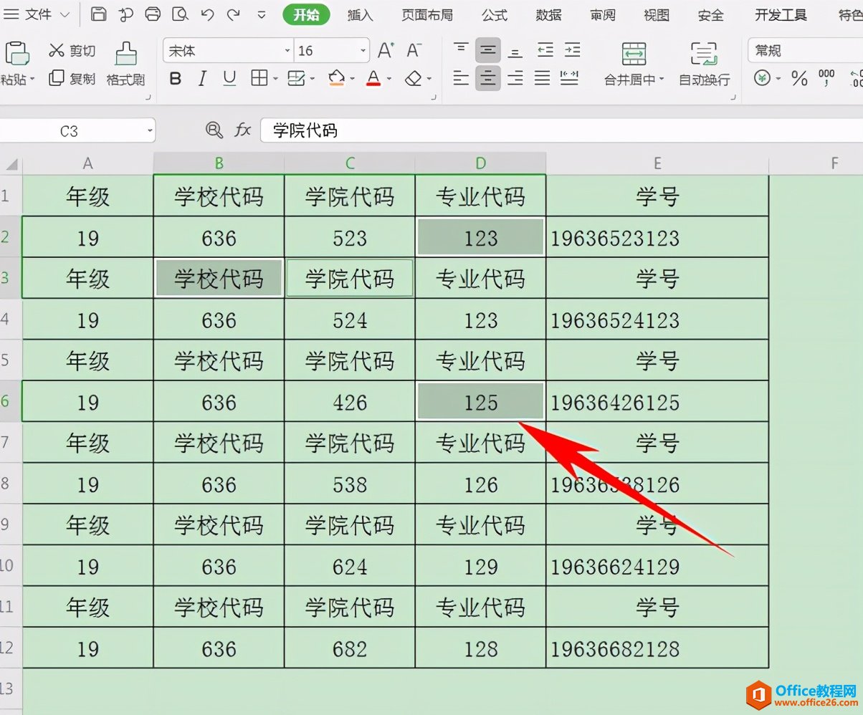Click the Cut (剪切) scissors button
This screenshot has width=863, height=715.
(x=72, y=51)
